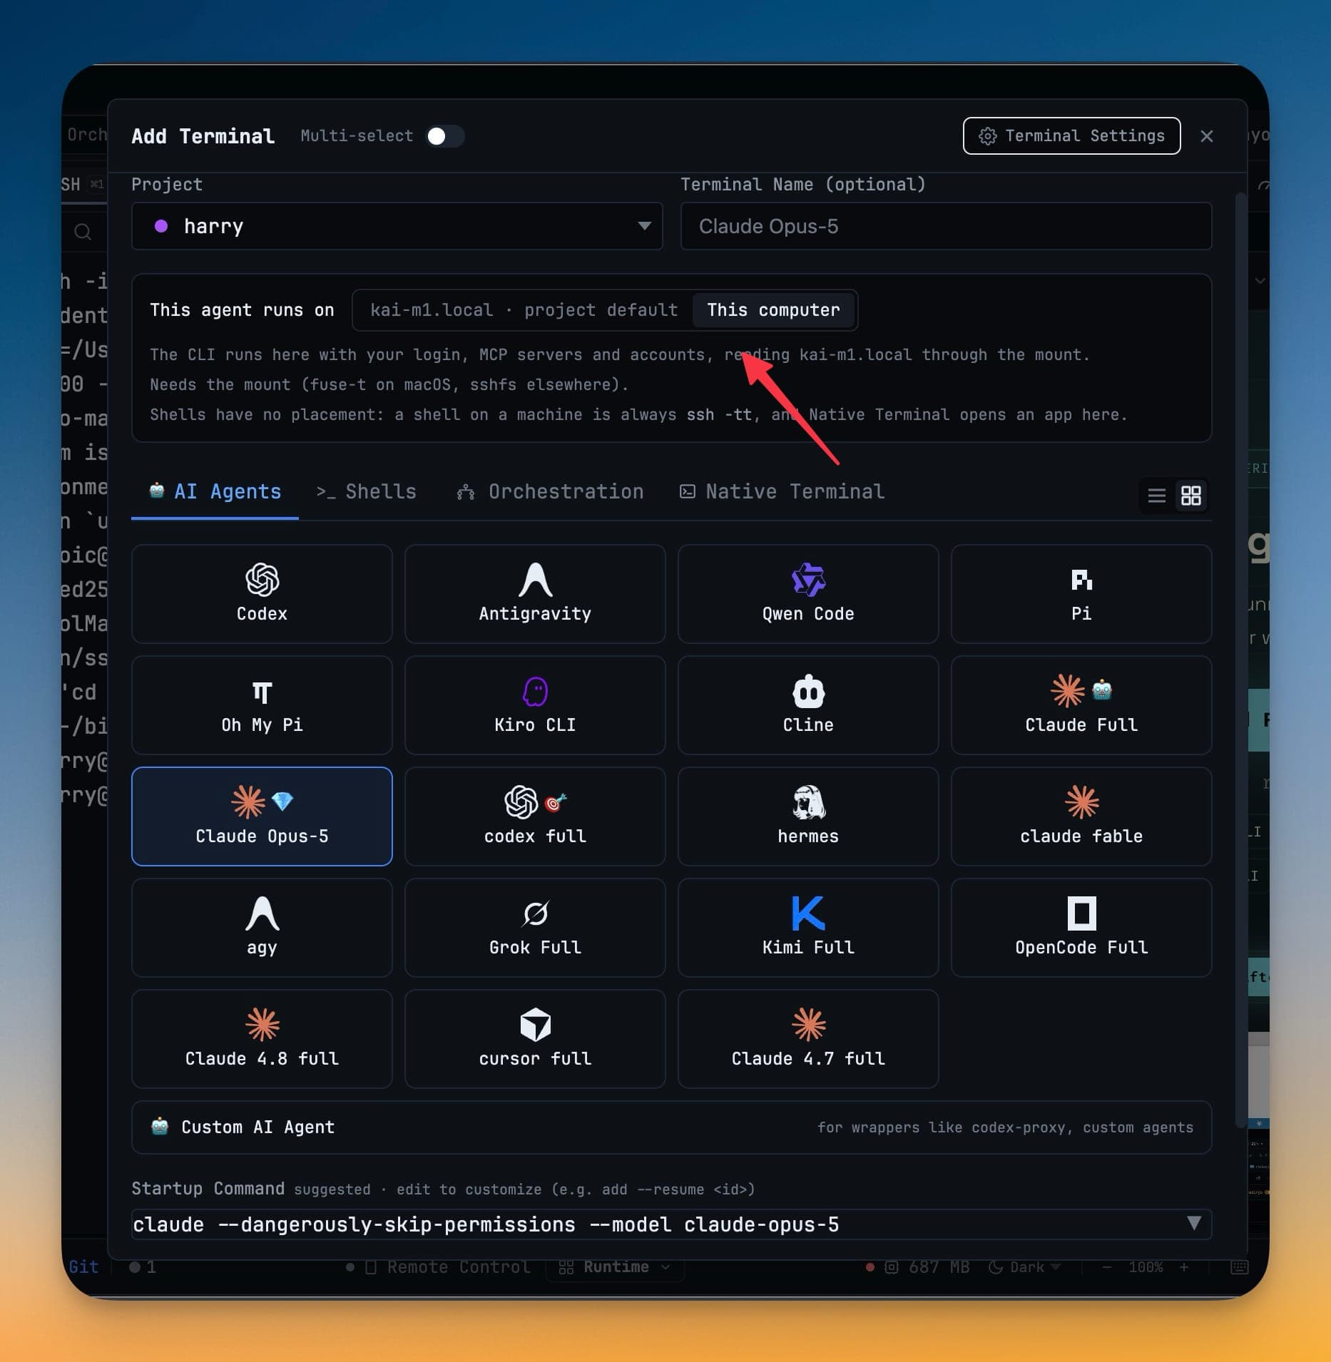
Task: Open Terminal Settings
Action: tap(1071, 135)
